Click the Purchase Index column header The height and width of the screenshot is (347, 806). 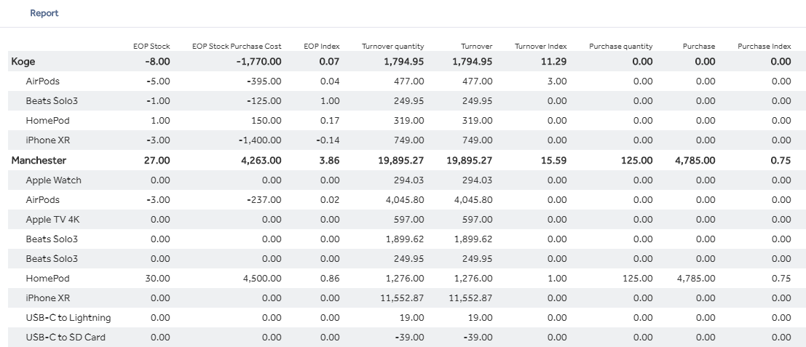764,47
